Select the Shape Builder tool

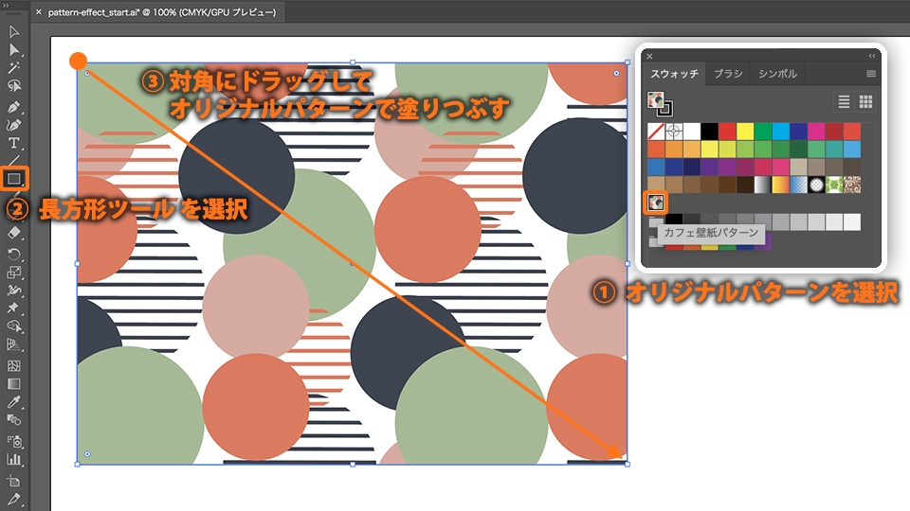point(14,326)
